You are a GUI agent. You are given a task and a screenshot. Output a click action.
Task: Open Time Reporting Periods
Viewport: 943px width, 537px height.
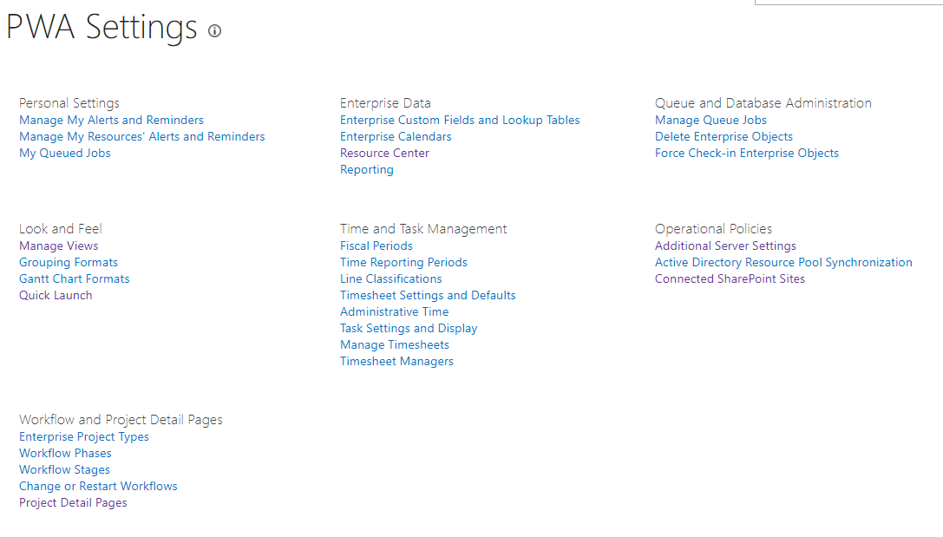click(x=404, y=262)
